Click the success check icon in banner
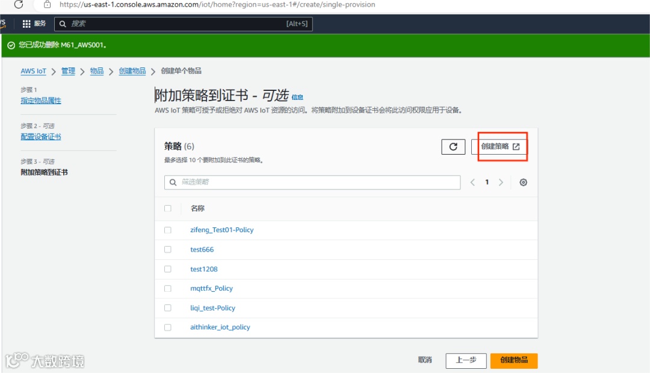650x373 pixels. [11, 45]
